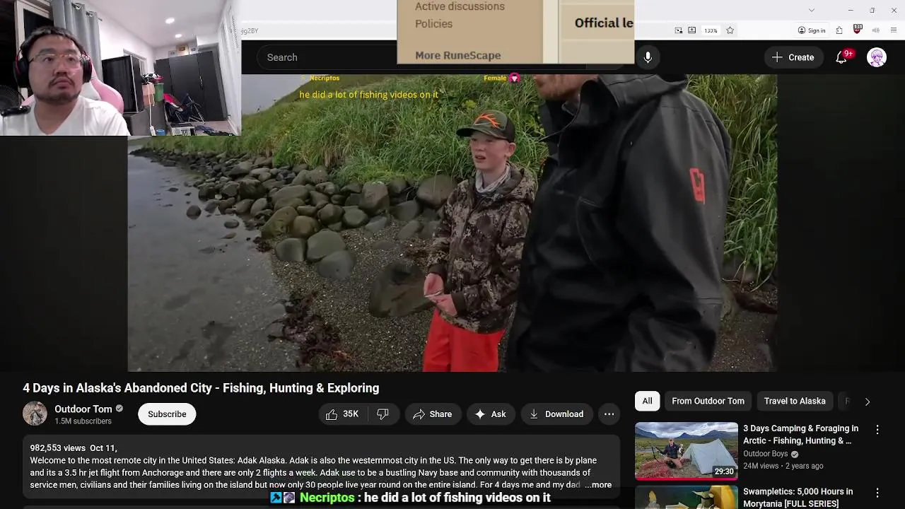Open Outdoor Boys channel in recommendation
Viewport: 905px width, 509px height.
point(765,454)
